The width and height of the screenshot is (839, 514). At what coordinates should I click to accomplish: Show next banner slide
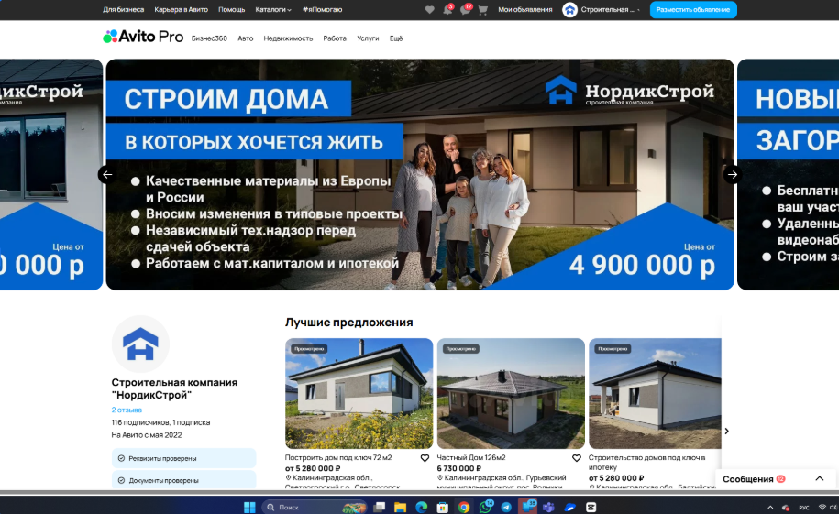(733, 174)
